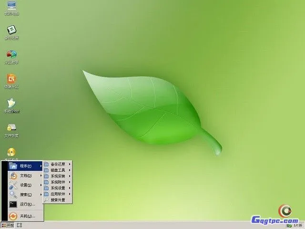Open the 分区助手 desktop shortcut
The image size is (305, 229).
tap(11, 57)
